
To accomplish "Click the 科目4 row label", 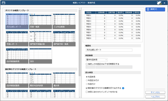I will 89,24.
